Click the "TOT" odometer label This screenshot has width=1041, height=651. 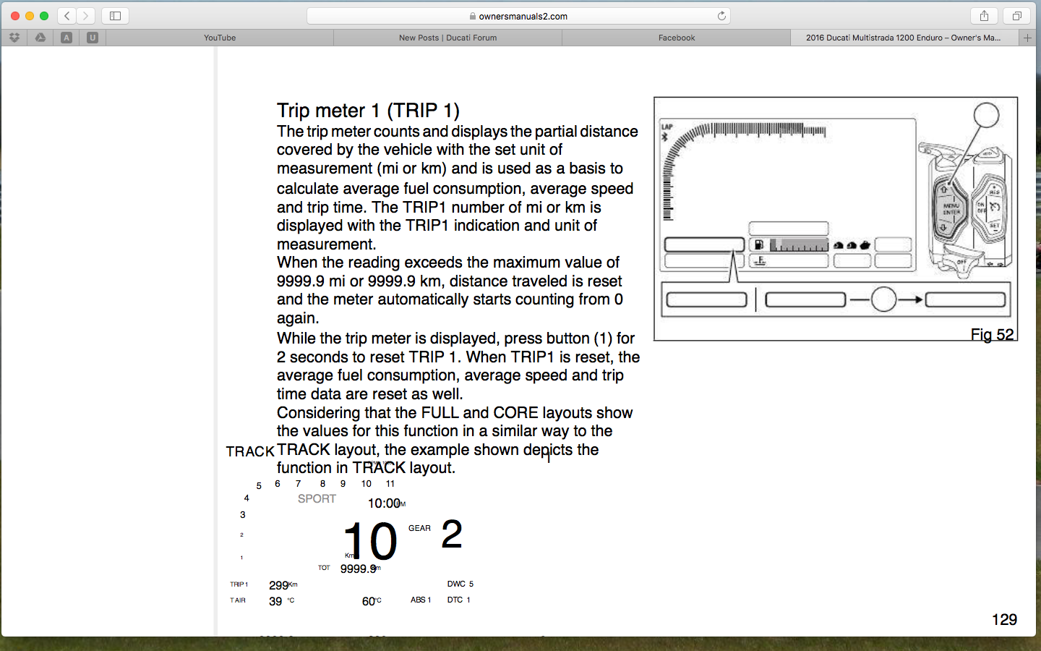tap(324, 568)
